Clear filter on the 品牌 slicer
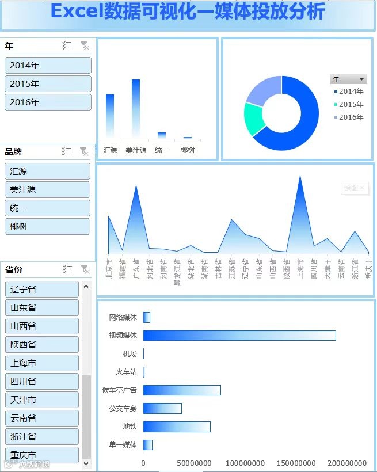Screen dimensions: 377x472 coord(84,151)
